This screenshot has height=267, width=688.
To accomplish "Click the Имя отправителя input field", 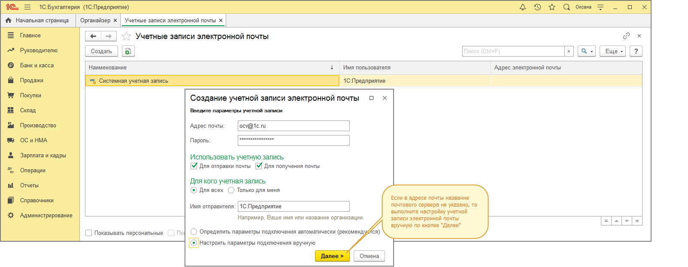I will [294, 206].
